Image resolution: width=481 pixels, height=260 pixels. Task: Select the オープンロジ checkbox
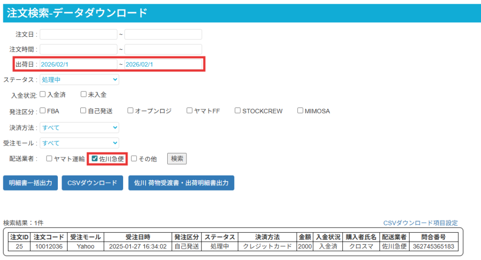tap(131, 111)
